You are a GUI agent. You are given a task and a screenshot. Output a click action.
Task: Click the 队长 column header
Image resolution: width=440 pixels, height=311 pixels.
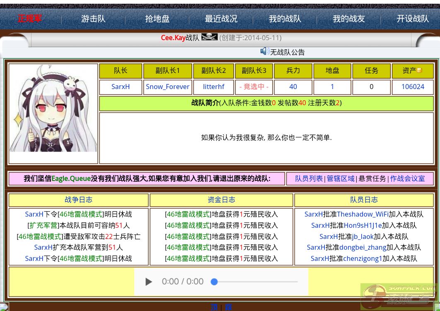click(121, 71)
